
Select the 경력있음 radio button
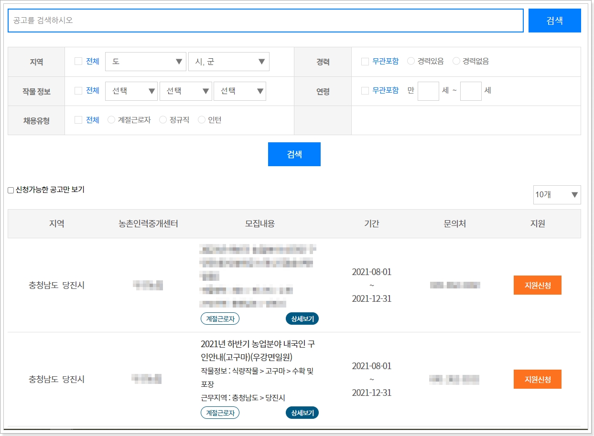point(411,61)
